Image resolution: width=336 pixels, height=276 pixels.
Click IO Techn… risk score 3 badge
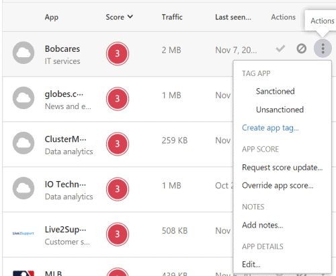[x=118, y=189]
